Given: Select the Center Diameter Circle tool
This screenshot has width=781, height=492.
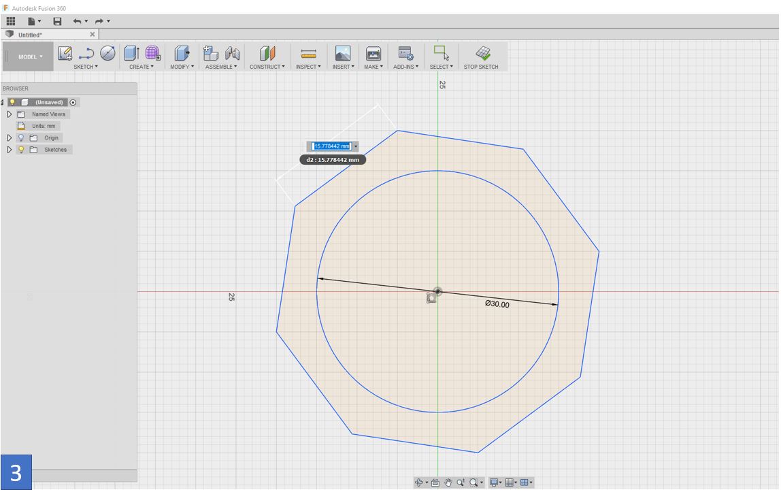Looking at the screenshot, I should point(107,53).
